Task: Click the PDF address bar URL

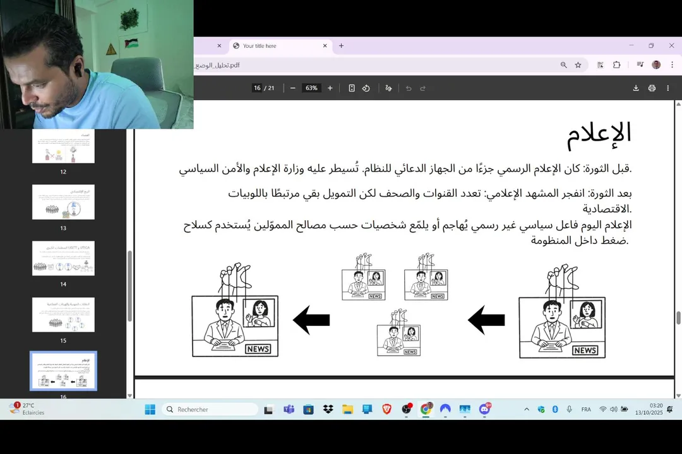Action: 217,65
